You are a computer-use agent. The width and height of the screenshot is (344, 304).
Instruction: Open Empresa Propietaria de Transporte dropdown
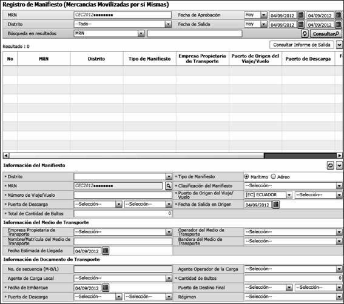click(x=169, y=232)
